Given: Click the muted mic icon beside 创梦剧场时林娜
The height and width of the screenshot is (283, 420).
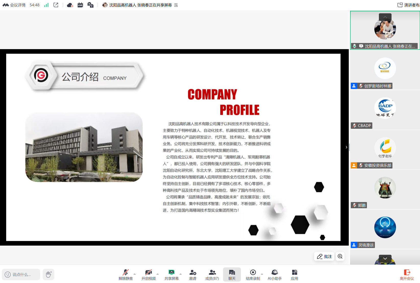Looking at the screenshot, I should pos(361,86).
